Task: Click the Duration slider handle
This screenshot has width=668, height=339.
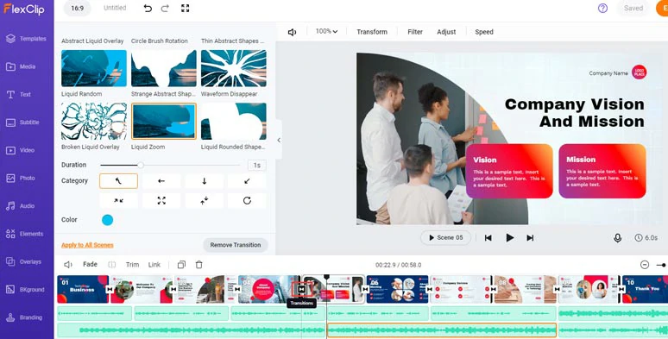Action: [x=141, y=166]
